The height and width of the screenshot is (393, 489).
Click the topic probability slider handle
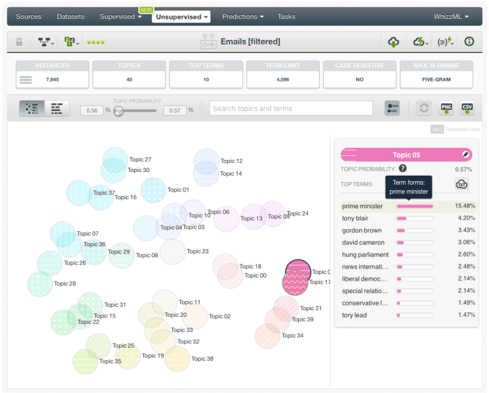(x=119, y=110)
